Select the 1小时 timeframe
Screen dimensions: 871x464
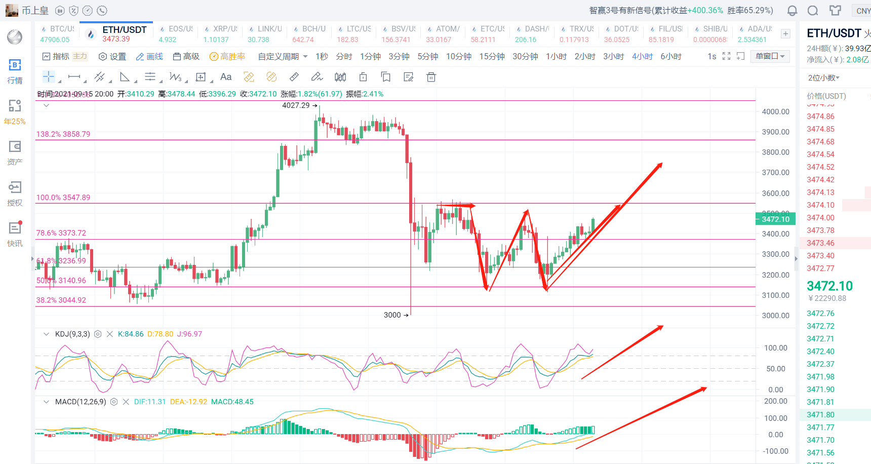click(556, 56)
